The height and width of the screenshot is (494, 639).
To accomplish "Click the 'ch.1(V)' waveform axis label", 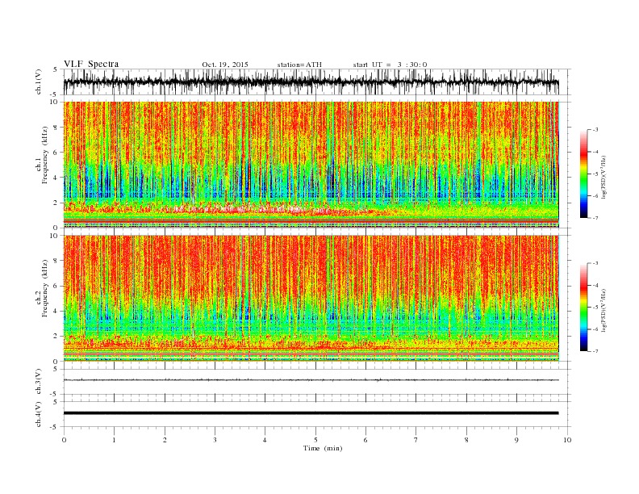I will coord(39,82).
